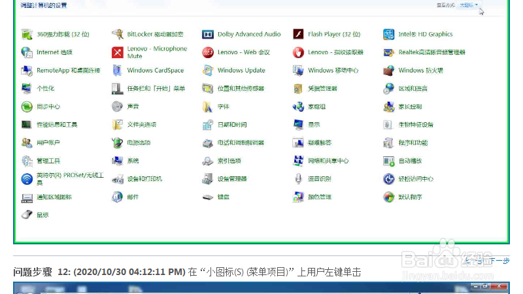Screen dimensions: 523x294
Task: Open 用户帐户 icon
Action: click(27, 142)
